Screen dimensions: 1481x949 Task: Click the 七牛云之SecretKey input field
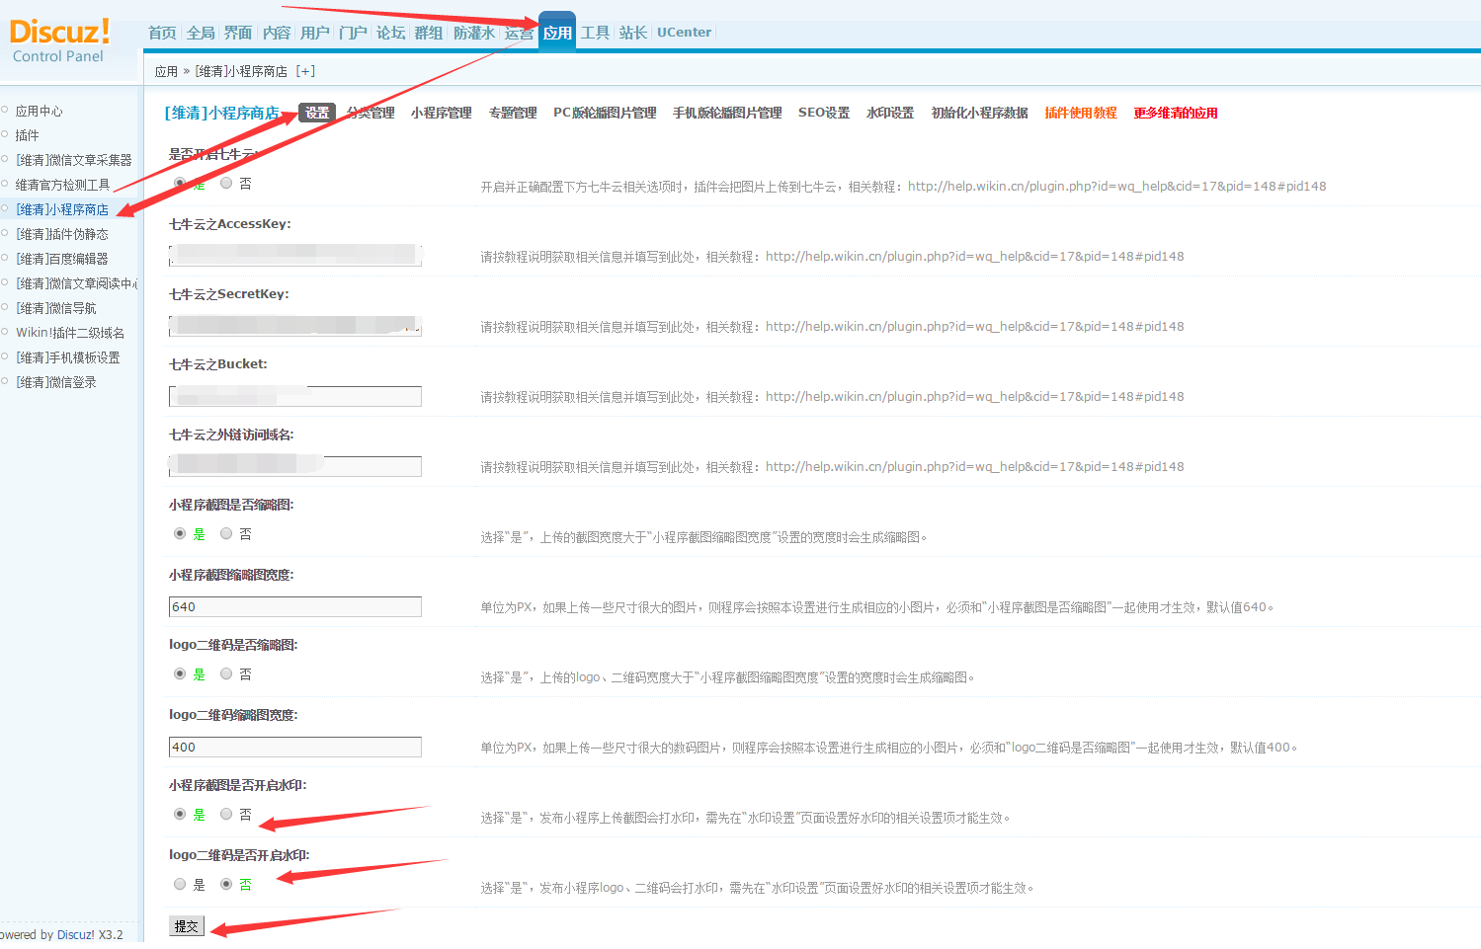click(x=295, y=326)
